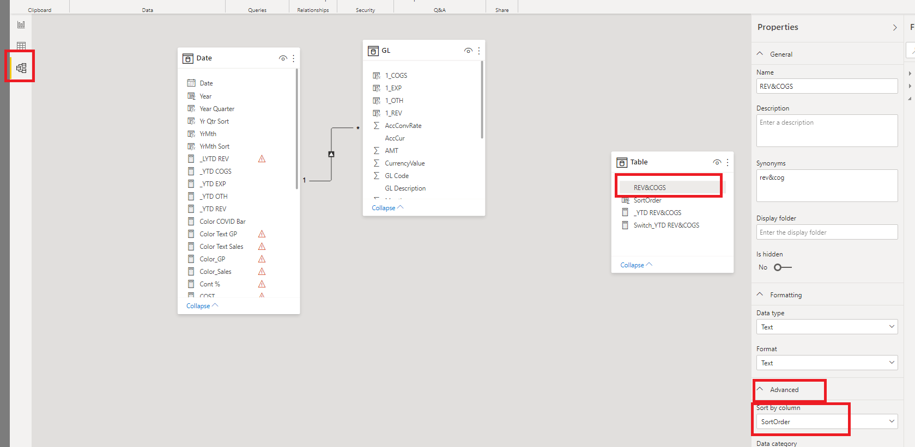Collapse the Table card fields
The width and height of the screenshot is (915, 447).
636,265
